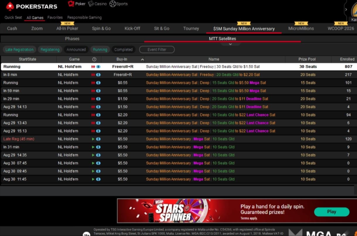The width and height of the screenshot is (357, 236).
Task: Select All Games menu
Action: [x=35, y=18]
